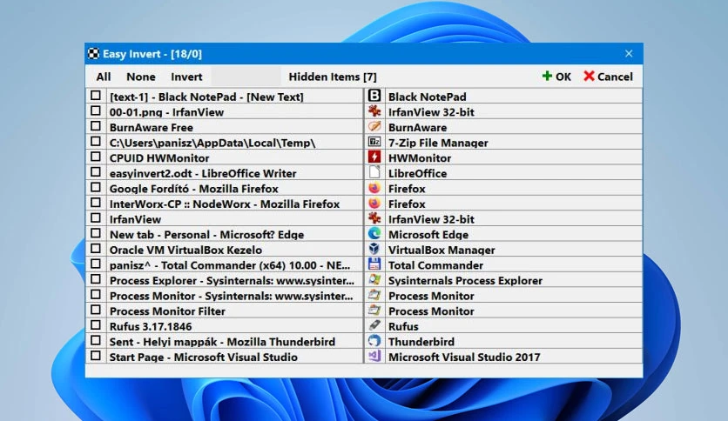Viewport: 728px width, 421px height.
Task: Click the Easy Invert title bar icon
Action: 93,54
